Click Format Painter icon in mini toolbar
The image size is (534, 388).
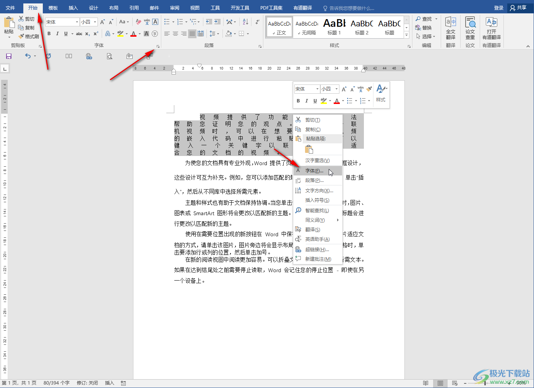[x=369, y=89]
